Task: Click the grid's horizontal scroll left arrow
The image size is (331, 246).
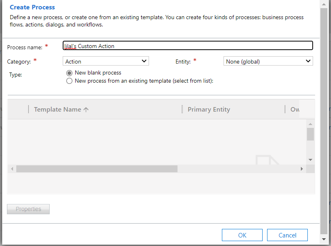Action: (12, 169)
